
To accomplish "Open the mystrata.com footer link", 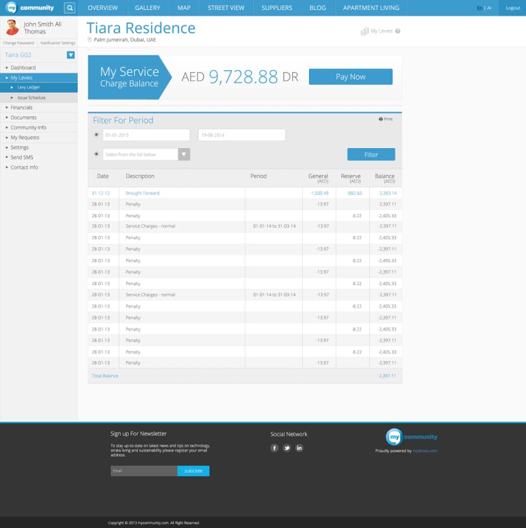I will (425, 451).
